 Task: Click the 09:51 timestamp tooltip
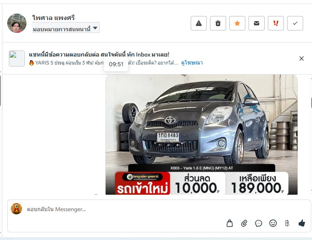coord(116,64)
